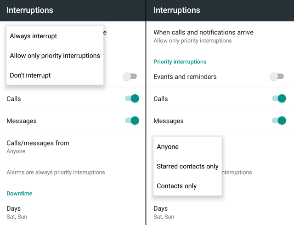Toggle Calls switch in left panel
This screenshot has height=225, width=294.
tap(132, 98)
